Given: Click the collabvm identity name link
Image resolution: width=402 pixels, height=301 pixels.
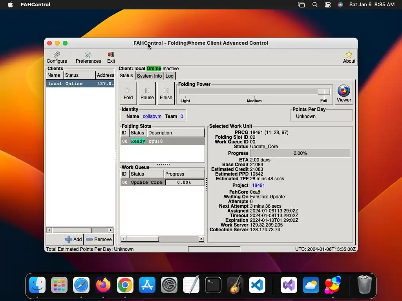Looking at the screenshot, I should (152, 116).
